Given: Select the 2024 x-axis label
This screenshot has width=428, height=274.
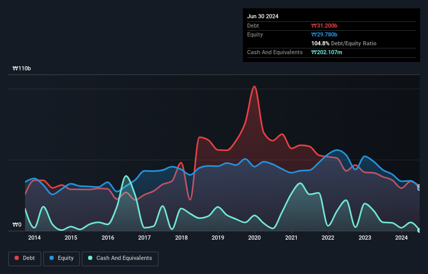Looking at the screenshot, I should [x=401, y=238].
